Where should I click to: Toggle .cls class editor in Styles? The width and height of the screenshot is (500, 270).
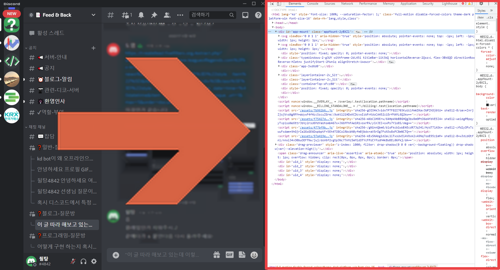(490, 17)
